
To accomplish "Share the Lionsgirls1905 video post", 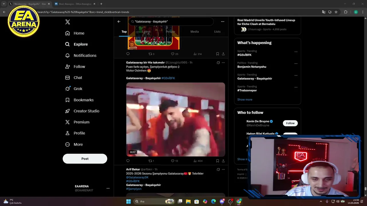I will pos(223,161).
